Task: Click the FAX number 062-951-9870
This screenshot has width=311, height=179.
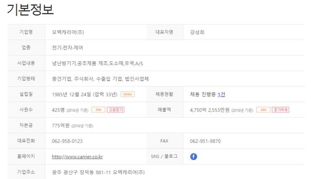Action: (x=205, y=141)
